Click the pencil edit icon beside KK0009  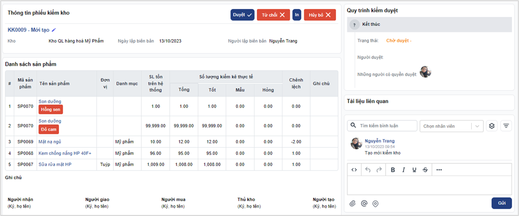[54, 30]
